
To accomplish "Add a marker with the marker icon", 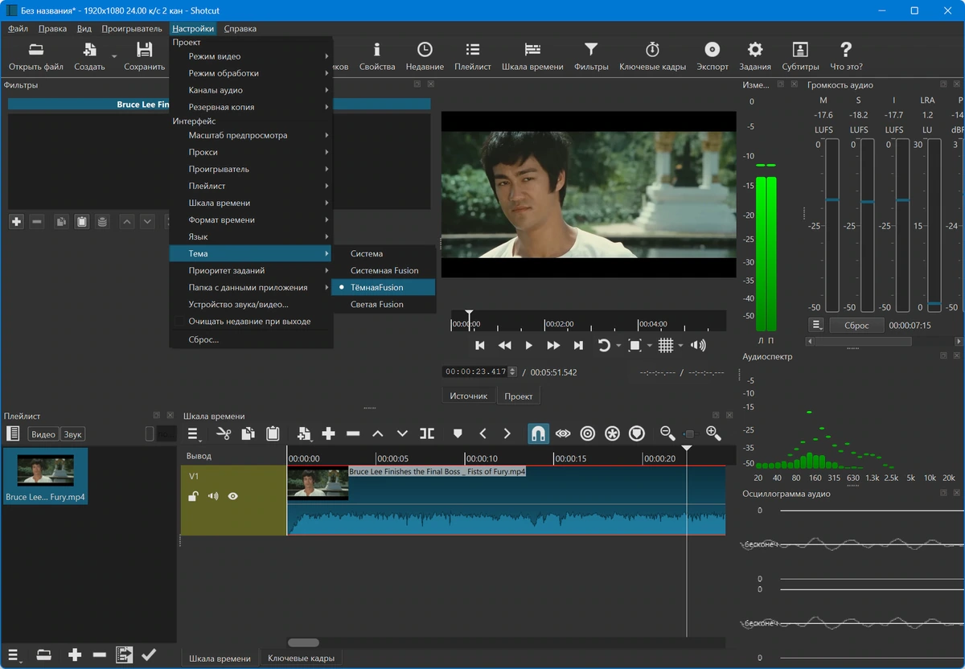I will tap(458, 433).
